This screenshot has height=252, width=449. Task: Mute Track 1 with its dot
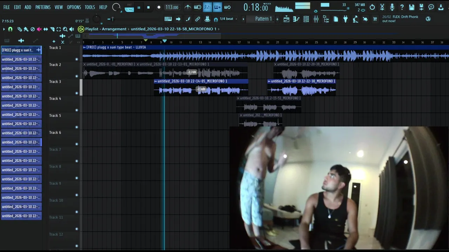pos(76,59)
